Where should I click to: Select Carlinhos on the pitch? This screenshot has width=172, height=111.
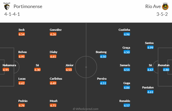[56, 79]
